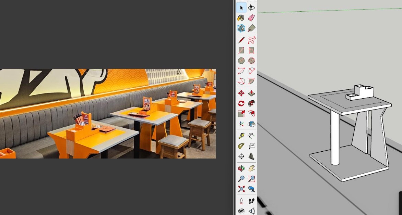This screenshot has height=215, width=402.
Task: Pick the Paint Bucket tool
Action: coord(241,18)
